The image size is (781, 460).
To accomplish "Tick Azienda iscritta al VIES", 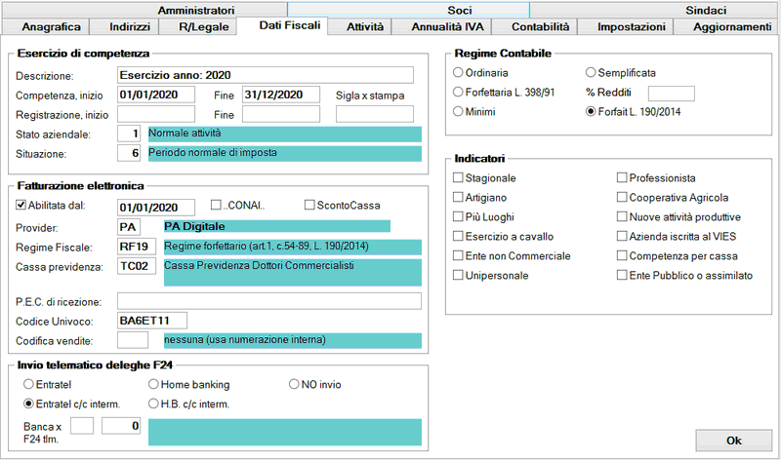I will click(x=622, y=237).
